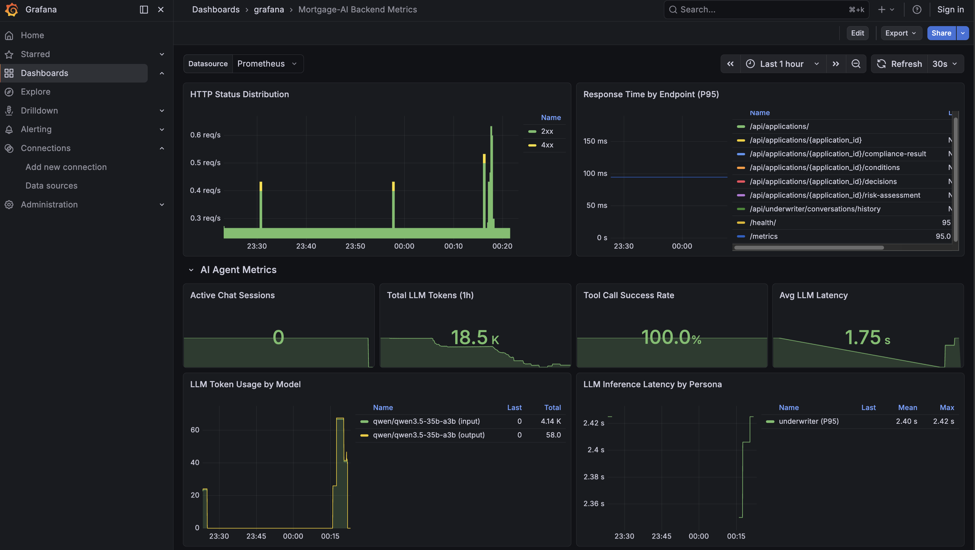The height and width of the screenshot is (550, 975).
Task: Click the Sign in link
Action: click(950, 9)
